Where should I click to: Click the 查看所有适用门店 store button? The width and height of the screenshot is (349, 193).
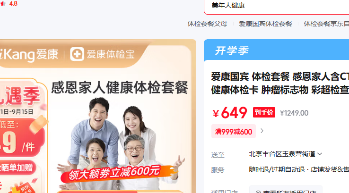coord(286,190)
